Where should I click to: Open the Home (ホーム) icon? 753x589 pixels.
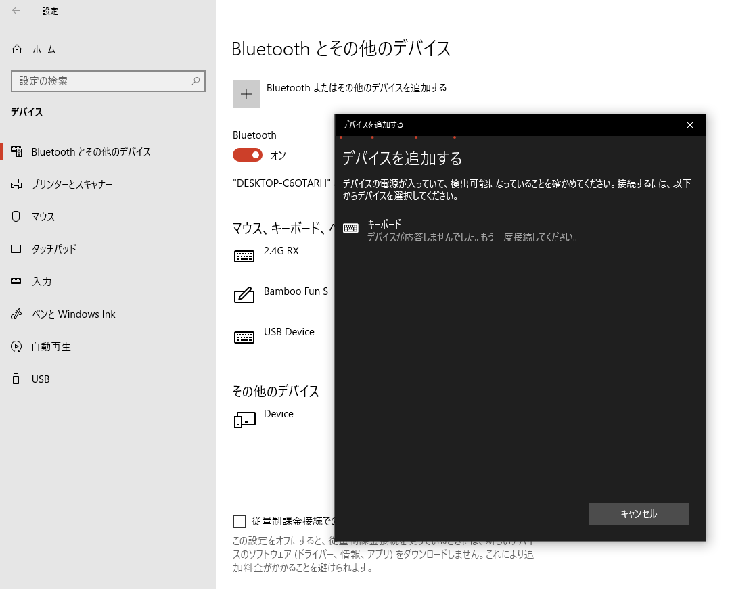17,49
